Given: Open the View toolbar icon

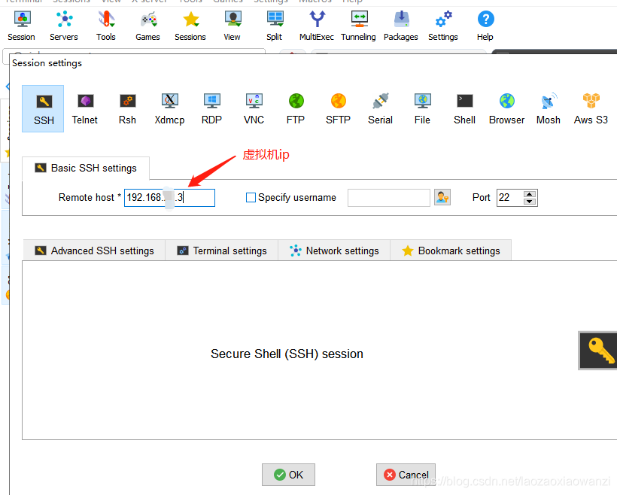Looking at the screenshot, I should [x=233, y=26].
